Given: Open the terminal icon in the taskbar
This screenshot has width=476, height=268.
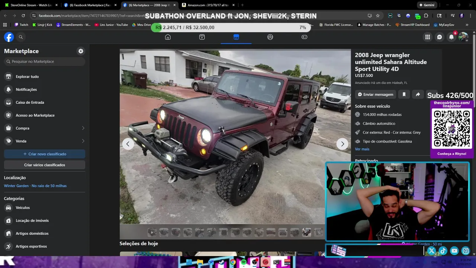Looking at the screenshot, I should tap(276, 262).
